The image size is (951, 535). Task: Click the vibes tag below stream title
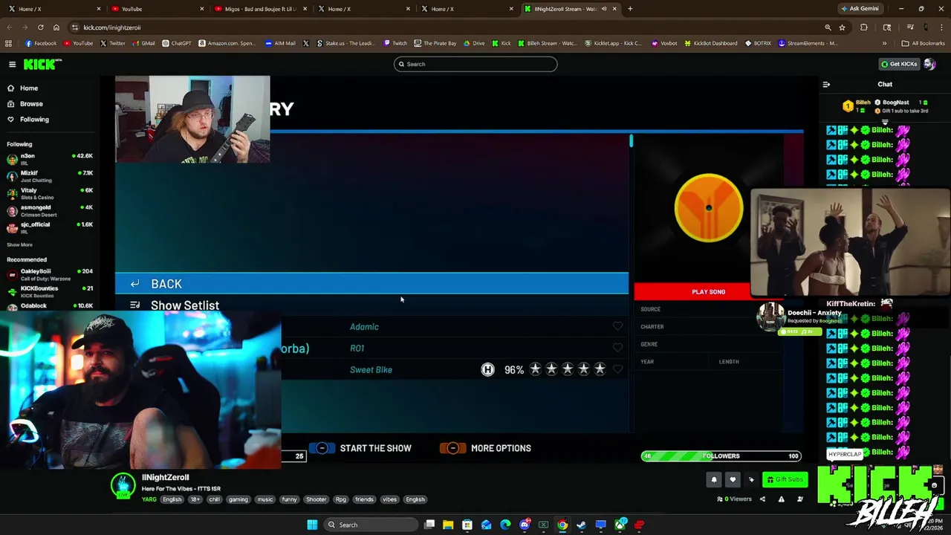[x=389, y=499]
